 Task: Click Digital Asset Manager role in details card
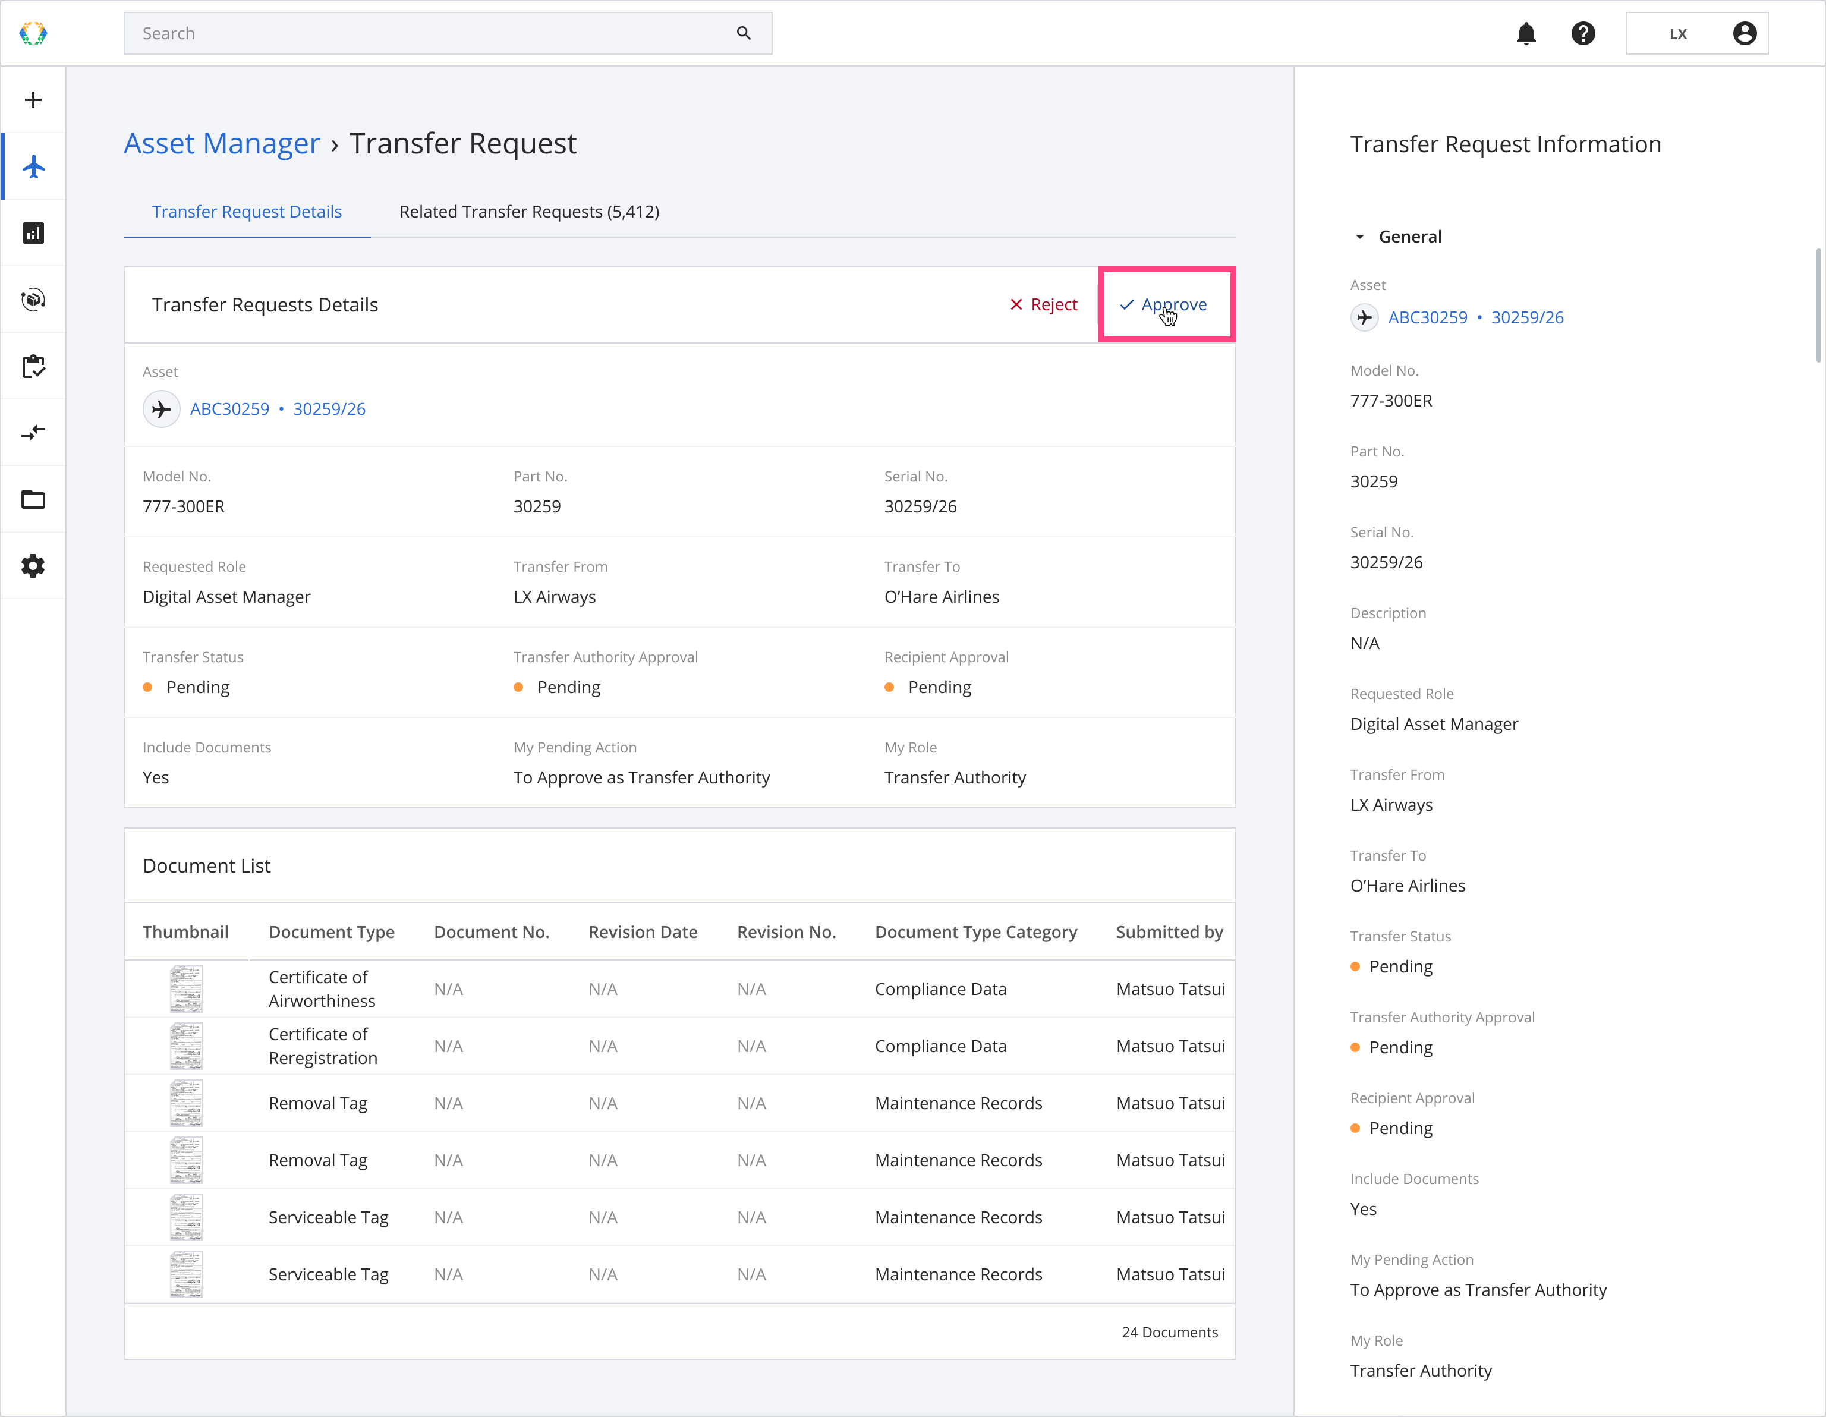point(226,597)
